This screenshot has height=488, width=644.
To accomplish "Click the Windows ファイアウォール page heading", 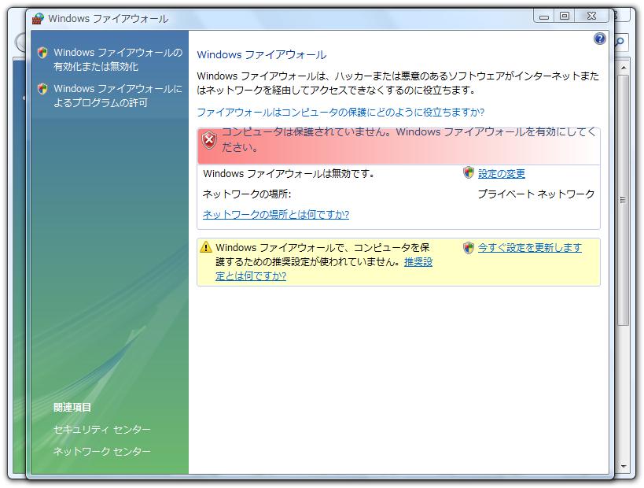I will point(262,54).
